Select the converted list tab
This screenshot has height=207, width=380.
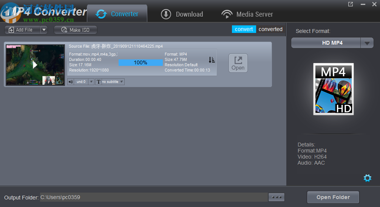[270, 29]
